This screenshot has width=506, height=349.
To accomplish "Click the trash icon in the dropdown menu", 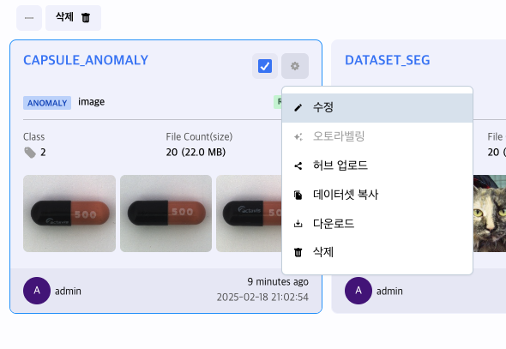I will pos(298,252).
